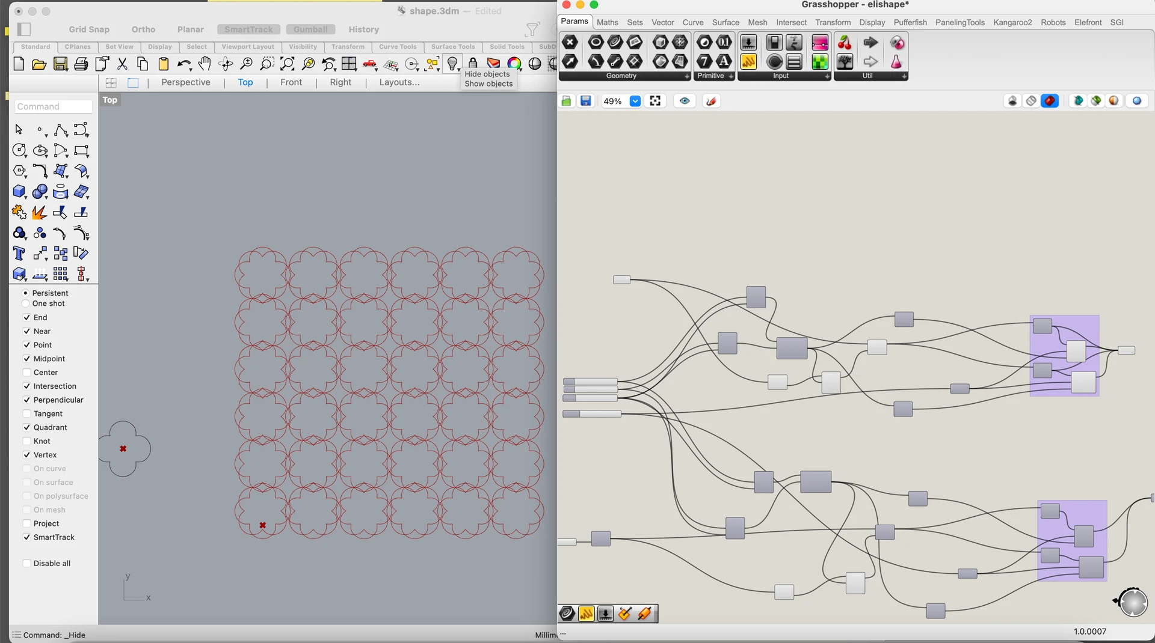Enable the Center object snap
1155x643 pixels.
[27, 373]
